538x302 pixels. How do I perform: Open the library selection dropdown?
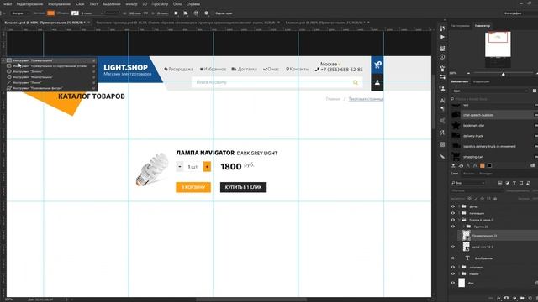(x=490, y=91)
